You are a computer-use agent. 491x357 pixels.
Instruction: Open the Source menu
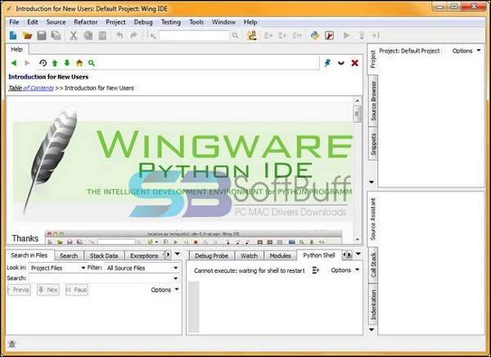(x=56, y=22)
